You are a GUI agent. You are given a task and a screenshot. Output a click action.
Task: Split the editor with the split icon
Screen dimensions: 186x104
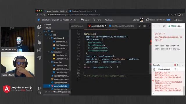[144, 26]
